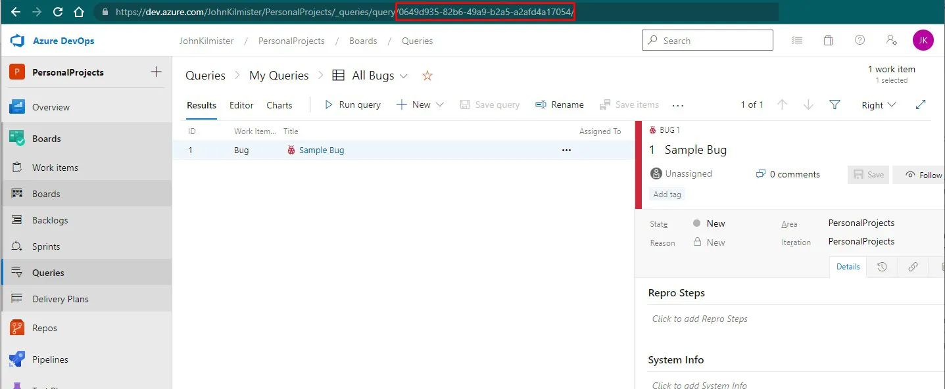
Task: Open the Marketplace shopping bag icon
Action: 828,40
